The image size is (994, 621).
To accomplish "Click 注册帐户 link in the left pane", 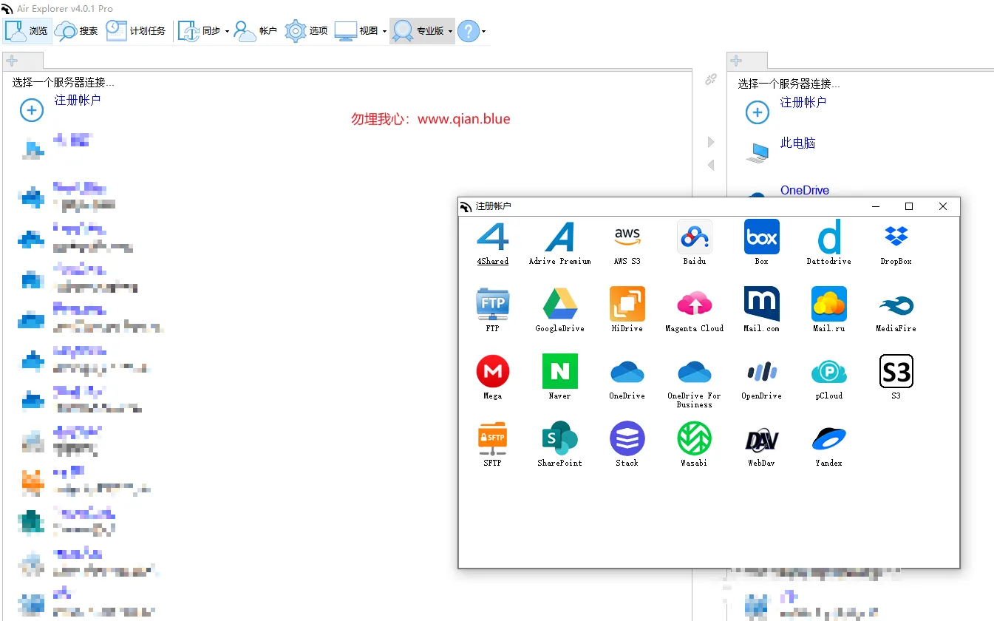I will [78, 100].
